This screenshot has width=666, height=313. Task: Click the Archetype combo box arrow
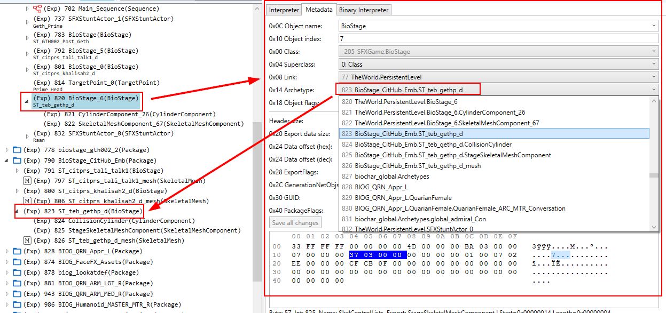[x=654, y=90]
